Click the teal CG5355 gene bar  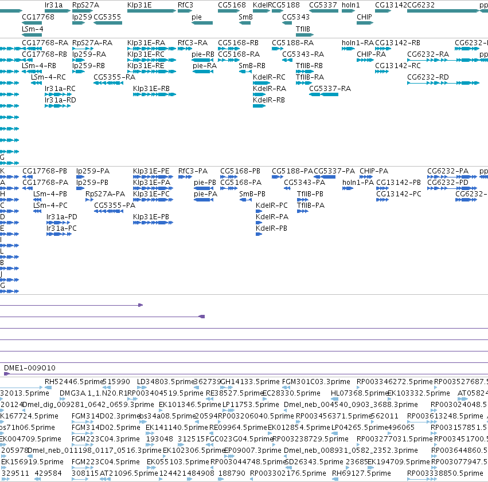point(108,23)
